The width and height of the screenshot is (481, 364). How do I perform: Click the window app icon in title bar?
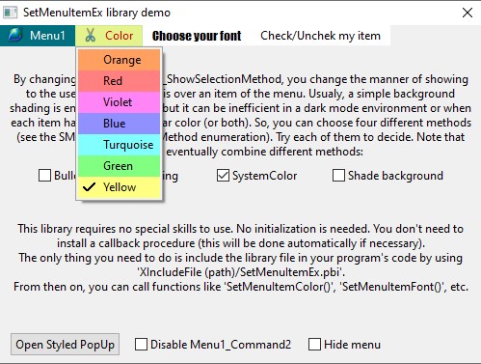click(x=10, y=13)
